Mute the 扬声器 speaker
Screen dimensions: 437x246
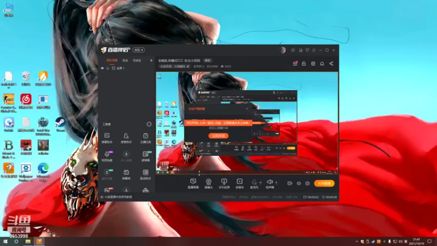pos(270,184)
